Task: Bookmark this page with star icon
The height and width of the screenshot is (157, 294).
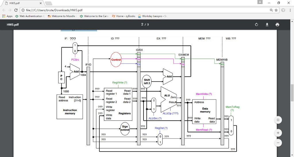Action: [x=276, y=10]
